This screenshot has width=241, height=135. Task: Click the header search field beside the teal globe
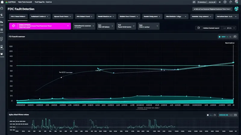212,9
